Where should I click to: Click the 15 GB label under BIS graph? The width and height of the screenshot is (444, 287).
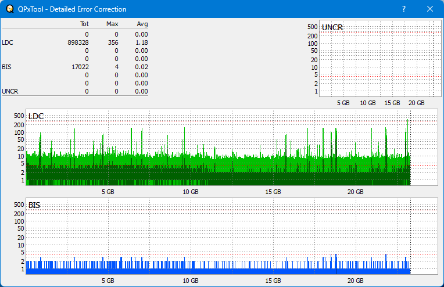[x=273, y=281]
